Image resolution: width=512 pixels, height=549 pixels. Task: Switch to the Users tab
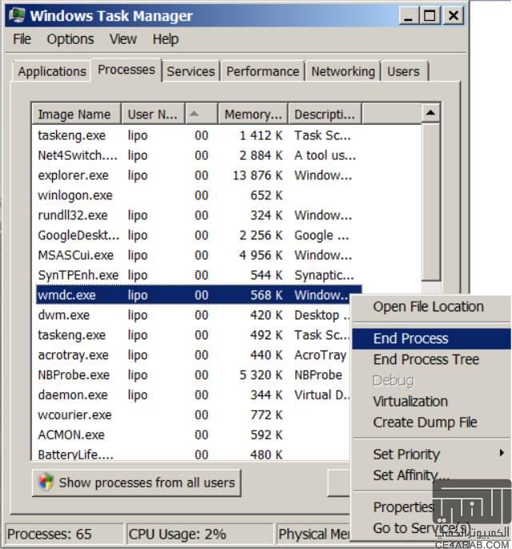click(403, 71)
